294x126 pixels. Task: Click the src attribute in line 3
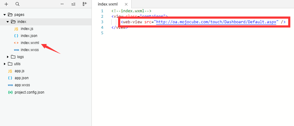[x=148, y=22]
